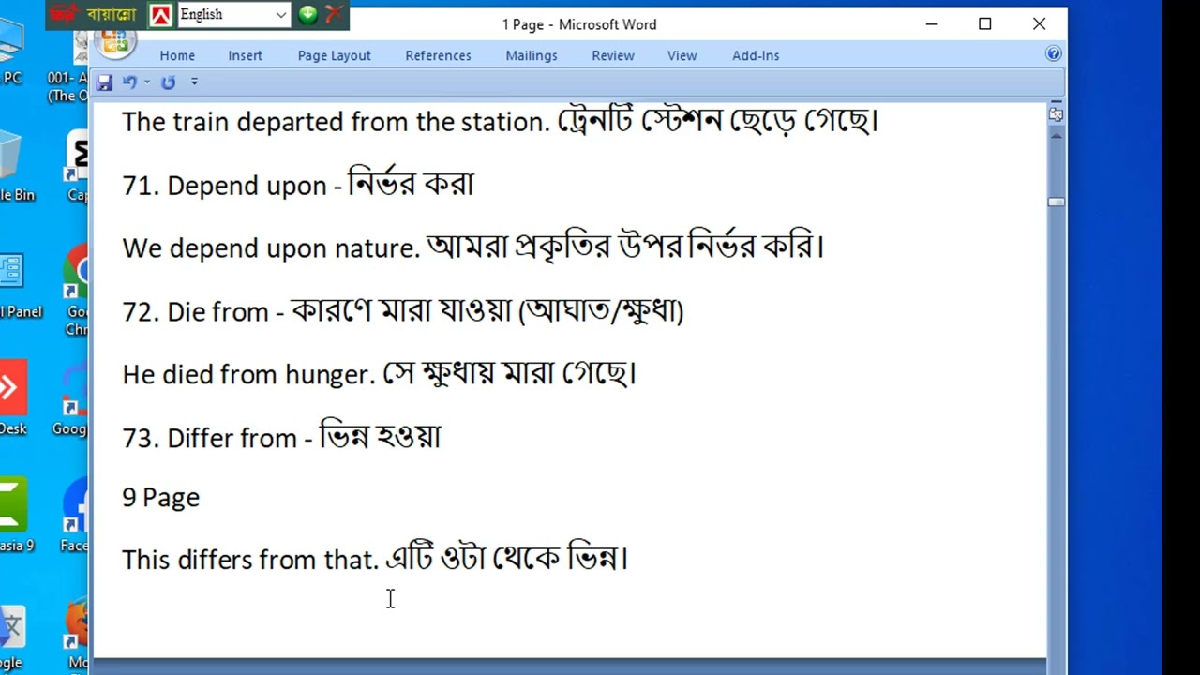This screenshot has height=675, width=1200.
Task: Select the View tab
Action: (682, 55)
